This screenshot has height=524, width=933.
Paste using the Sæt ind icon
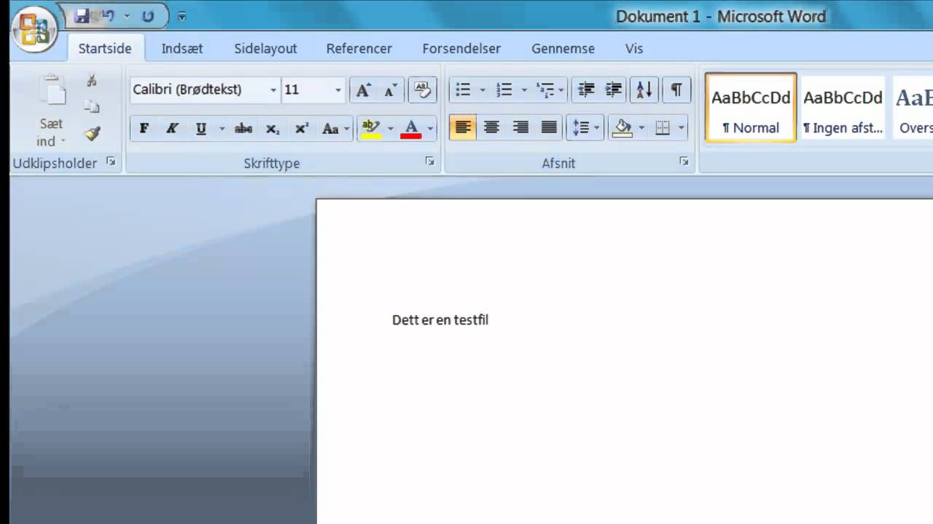(x=51, y=91)
